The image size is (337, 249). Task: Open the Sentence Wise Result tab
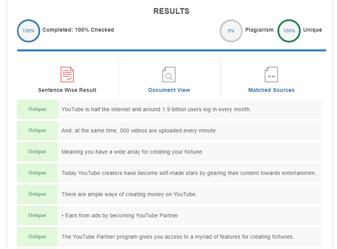[x=67, y=90]
